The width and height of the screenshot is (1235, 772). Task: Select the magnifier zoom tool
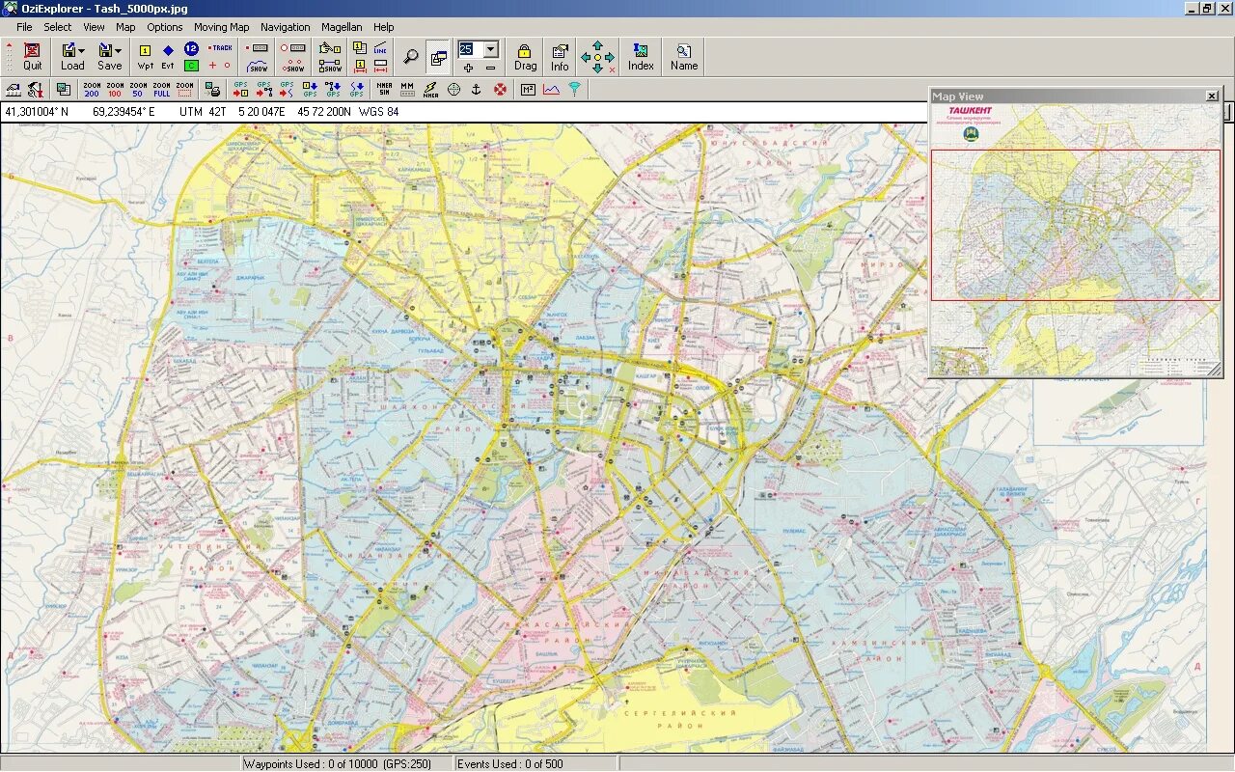(x=411, y=57)
